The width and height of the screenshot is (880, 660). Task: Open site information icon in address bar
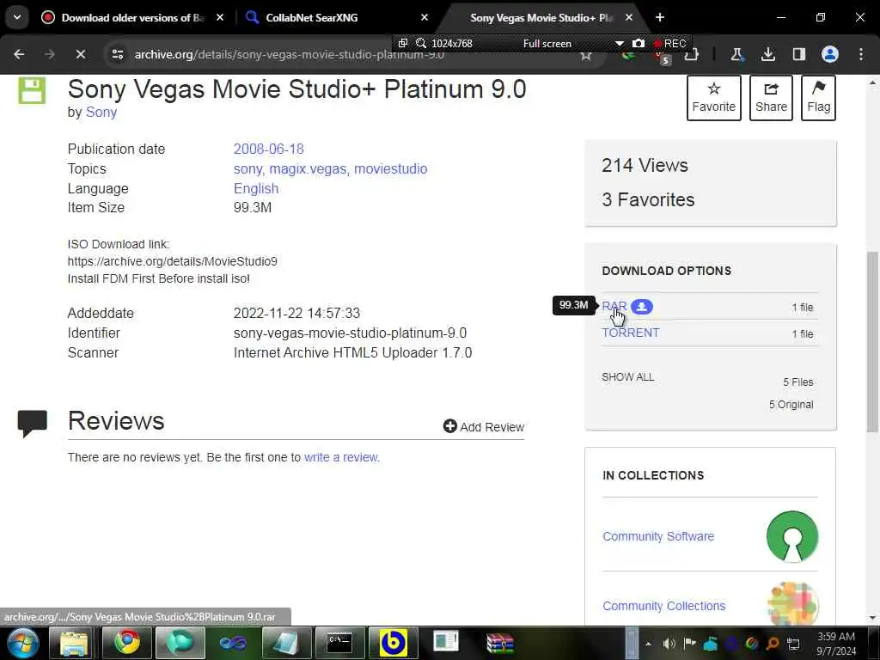[x=117, y=54]
